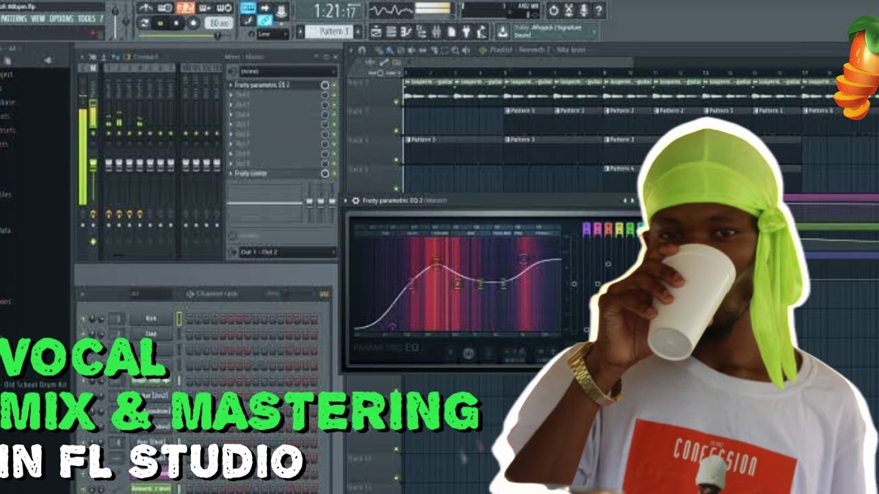879x494 pixels.
Task: Open the content library download icon
Action: click(502, 32)
